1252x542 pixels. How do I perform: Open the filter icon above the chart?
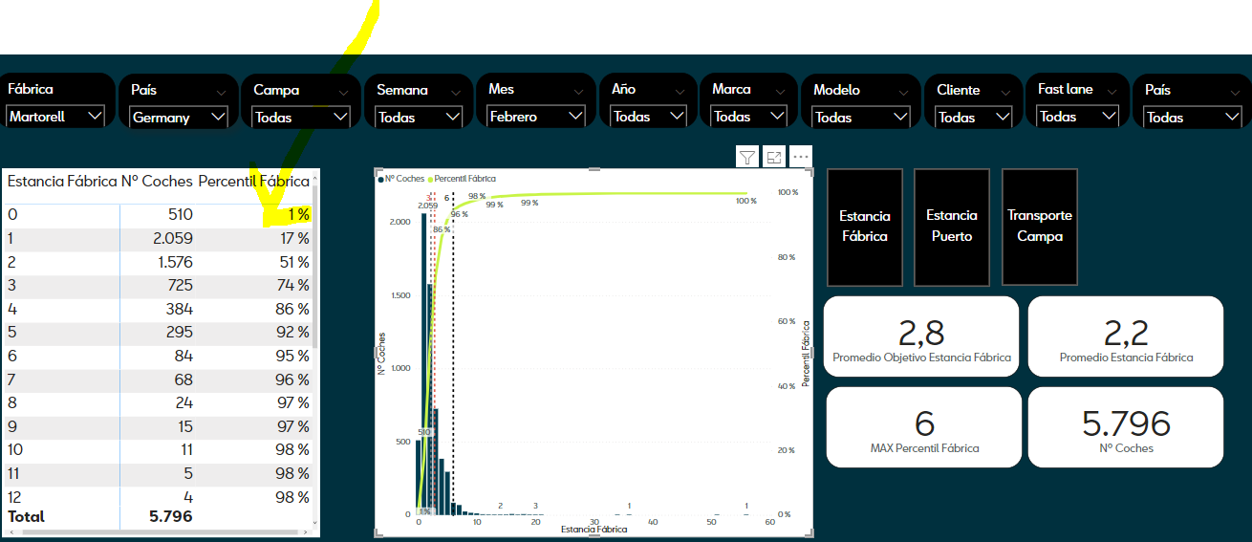747,157
